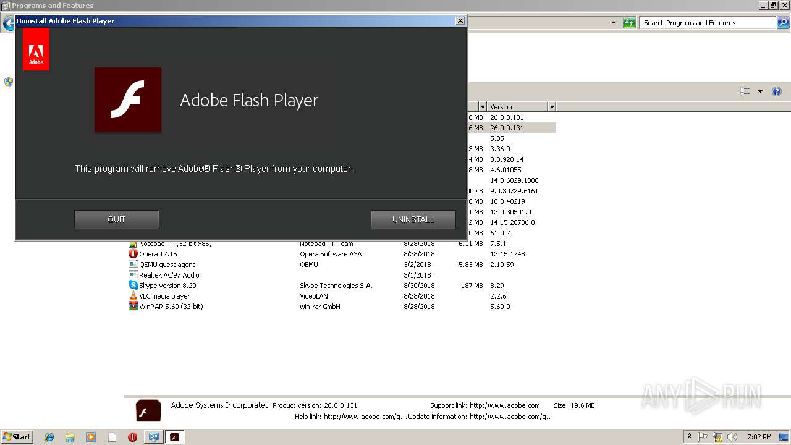The image size is (791, 445).
Task: Click the highlighted 26.0.0.131 version row
Action: click(x=507, y=128)
